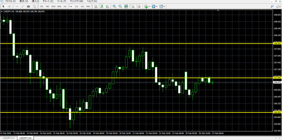Zoom in on the chart
282x140 pixels.
pos(114,6)
